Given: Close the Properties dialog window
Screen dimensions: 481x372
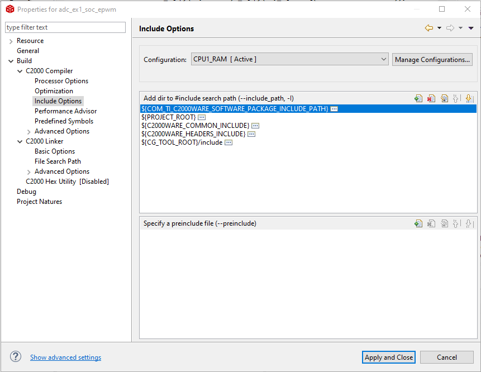Looking at the screenshot, I should (x=468, y=9).
